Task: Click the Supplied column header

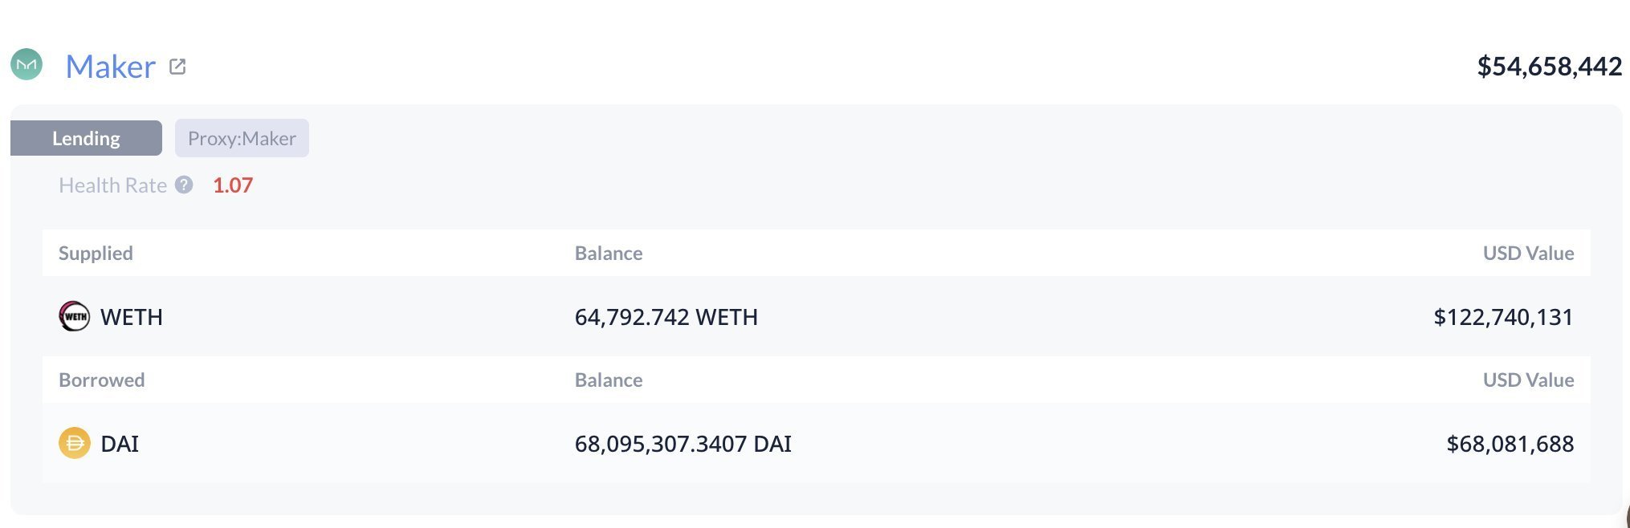Action: (x=96, y=254)
